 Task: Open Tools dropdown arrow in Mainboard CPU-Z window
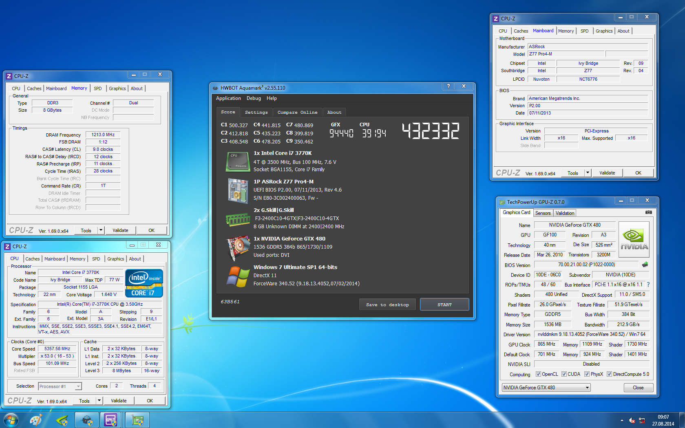pos(588,173)
